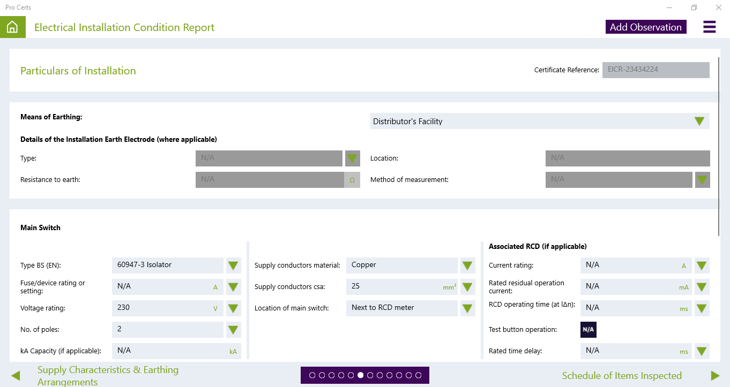Image resolution: width=730 pixels, height=387 pixels.
Task: Click the green home icon
Action: 12,27
